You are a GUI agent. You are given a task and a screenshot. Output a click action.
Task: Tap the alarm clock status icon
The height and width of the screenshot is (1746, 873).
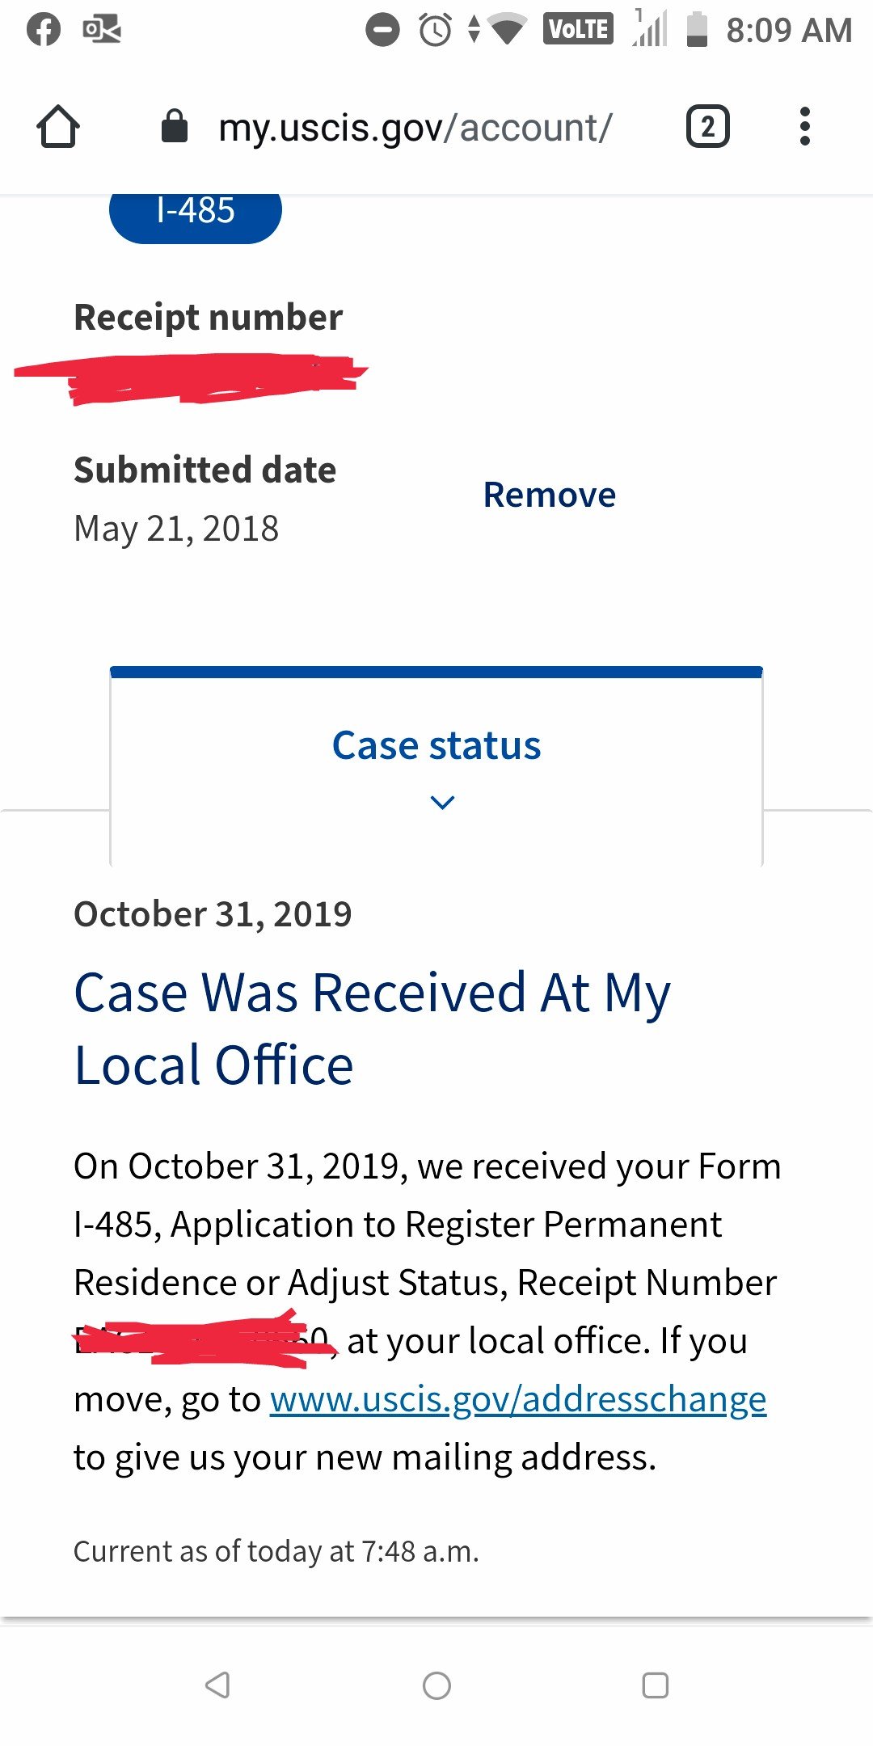click(x=435, y=30)
